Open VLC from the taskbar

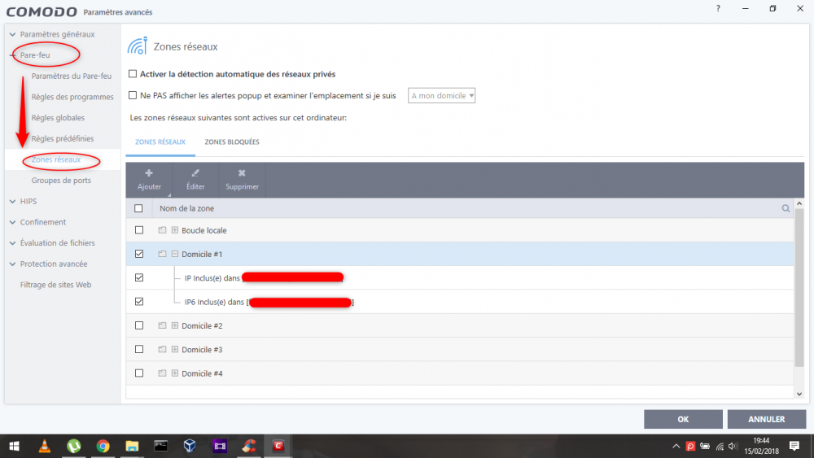pos(44,446)
